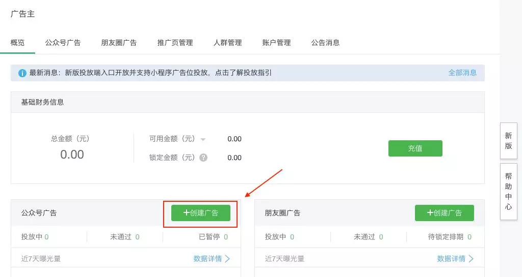The height and width of the screenshot is (277, 522).
Task: View the 公告消息 tab
Action: coord(325,43)
